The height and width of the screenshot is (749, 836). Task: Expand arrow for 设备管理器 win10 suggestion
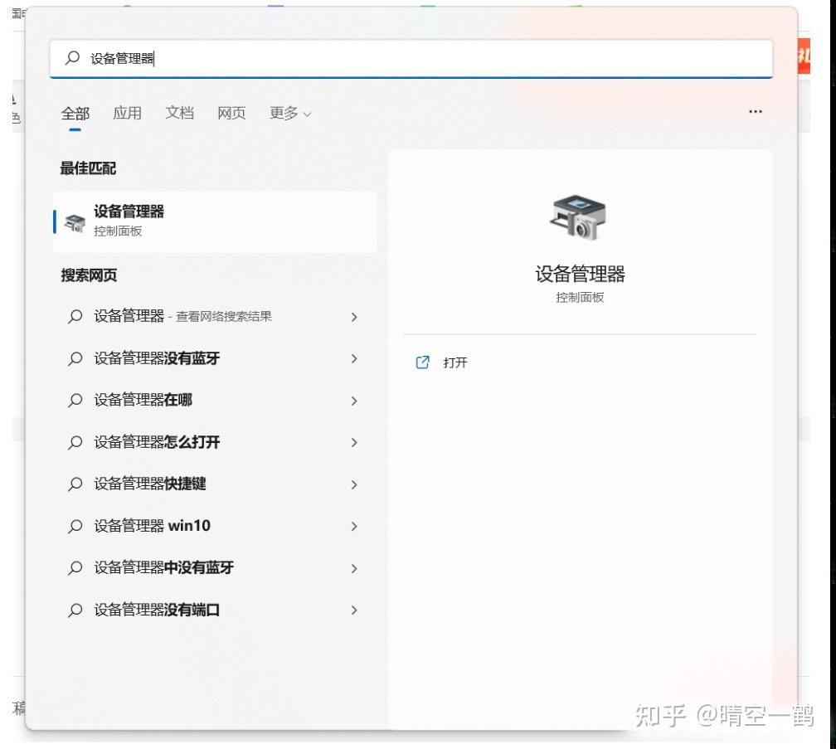(354, 526)
